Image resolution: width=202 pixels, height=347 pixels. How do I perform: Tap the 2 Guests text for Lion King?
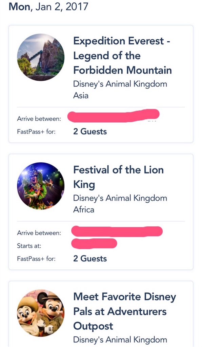click(90, 259)
